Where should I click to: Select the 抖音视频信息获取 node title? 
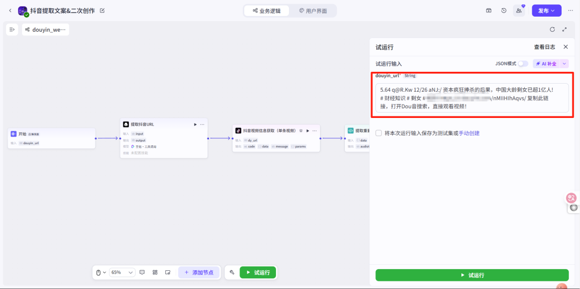270,131
